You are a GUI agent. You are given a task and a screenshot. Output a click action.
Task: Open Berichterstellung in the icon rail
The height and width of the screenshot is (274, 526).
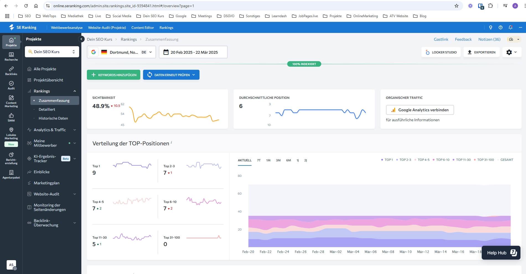(11, 158)
